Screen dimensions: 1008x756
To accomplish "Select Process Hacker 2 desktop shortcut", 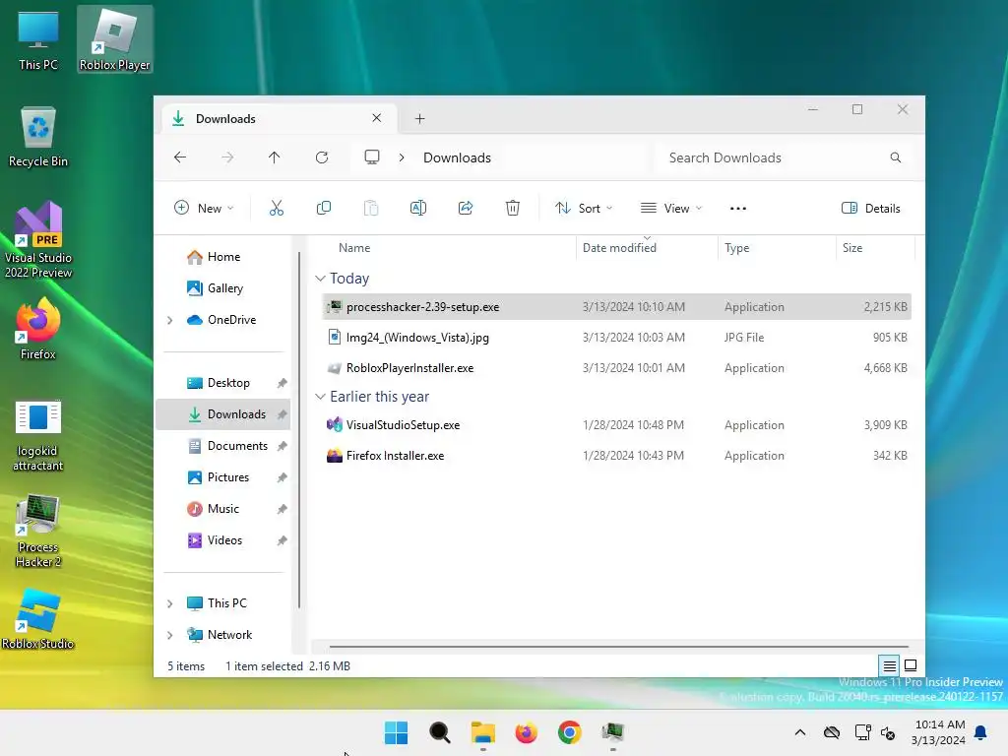I will (x=38, y=531).
